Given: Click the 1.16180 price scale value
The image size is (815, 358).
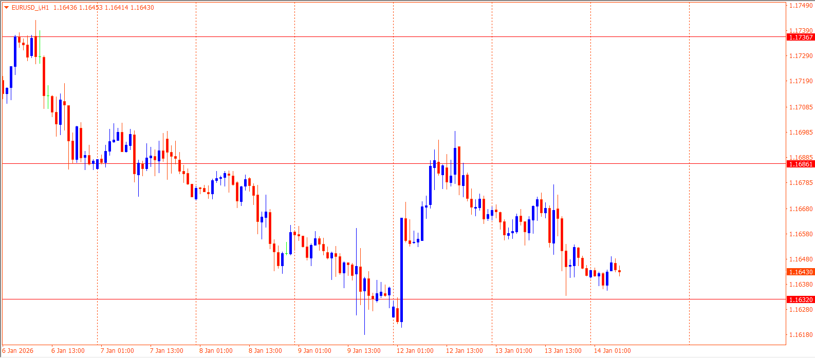Looking at the screenshot, I should (x=801, y=335).
